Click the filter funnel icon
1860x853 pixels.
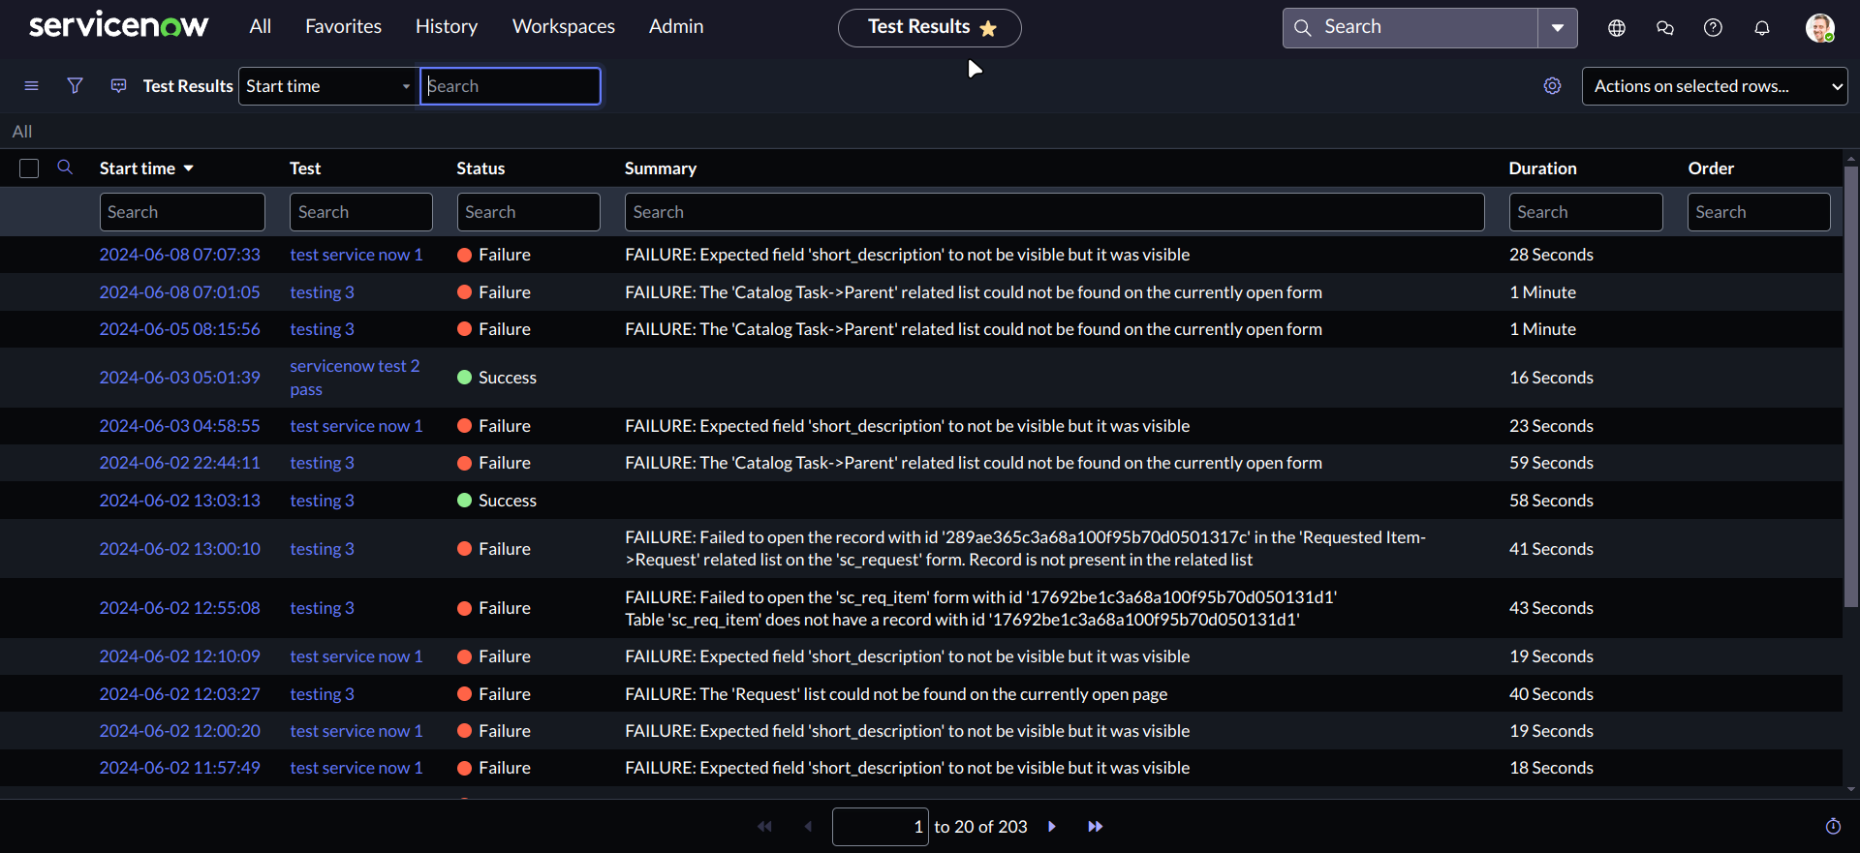pos(75,86)
